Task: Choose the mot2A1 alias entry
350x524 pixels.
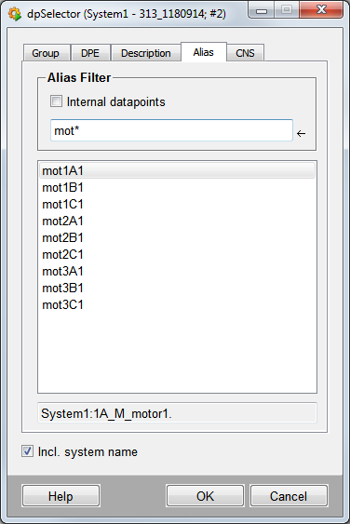Action: [177, 222]
